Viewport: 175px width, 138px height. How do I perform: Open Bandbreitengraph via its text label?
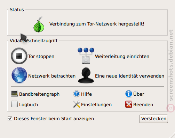click(x=39, y=94)
